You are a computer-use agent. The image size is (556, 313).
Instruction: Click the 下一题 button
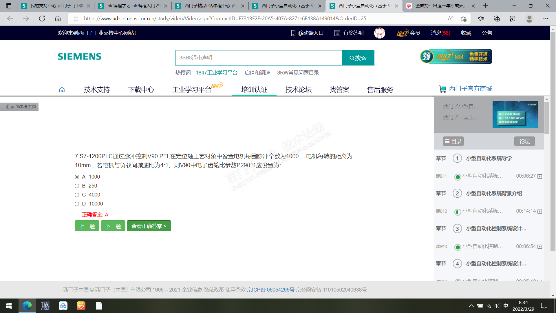coord(113,226)
